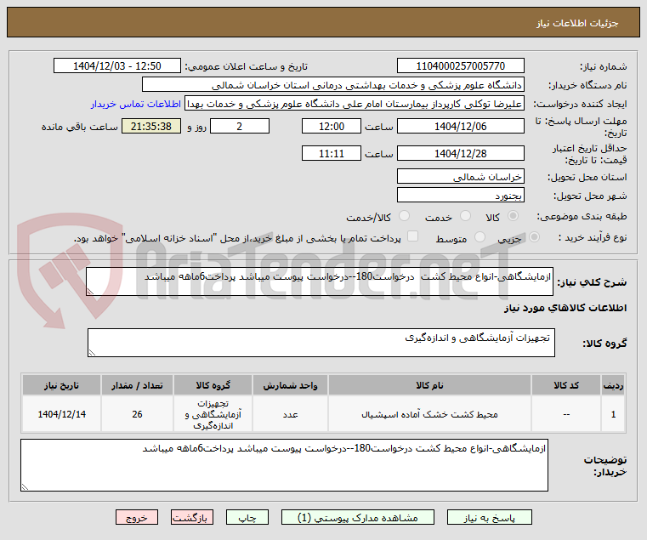Open مشاهده مدارک پیوستی (1) button

358,517
